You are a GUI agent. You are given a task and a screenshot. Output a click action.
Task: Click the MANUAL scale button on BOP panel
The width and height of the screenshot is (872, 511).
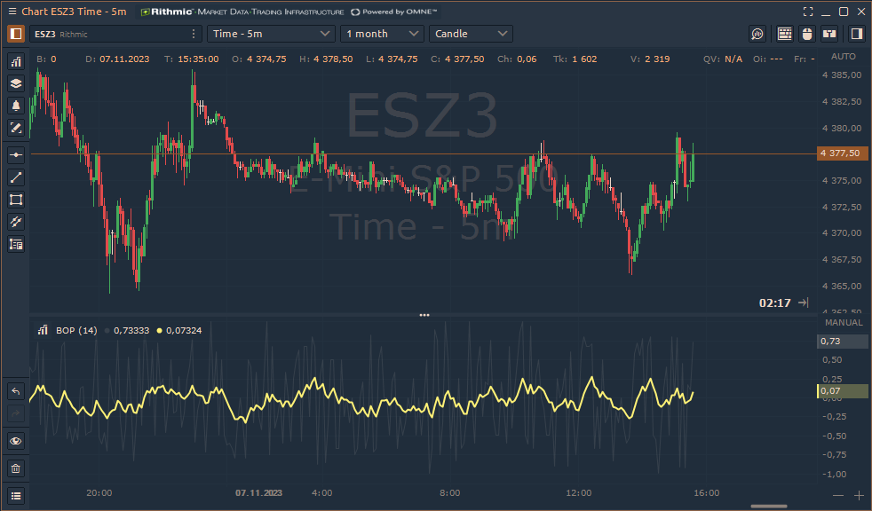(843, 322)
